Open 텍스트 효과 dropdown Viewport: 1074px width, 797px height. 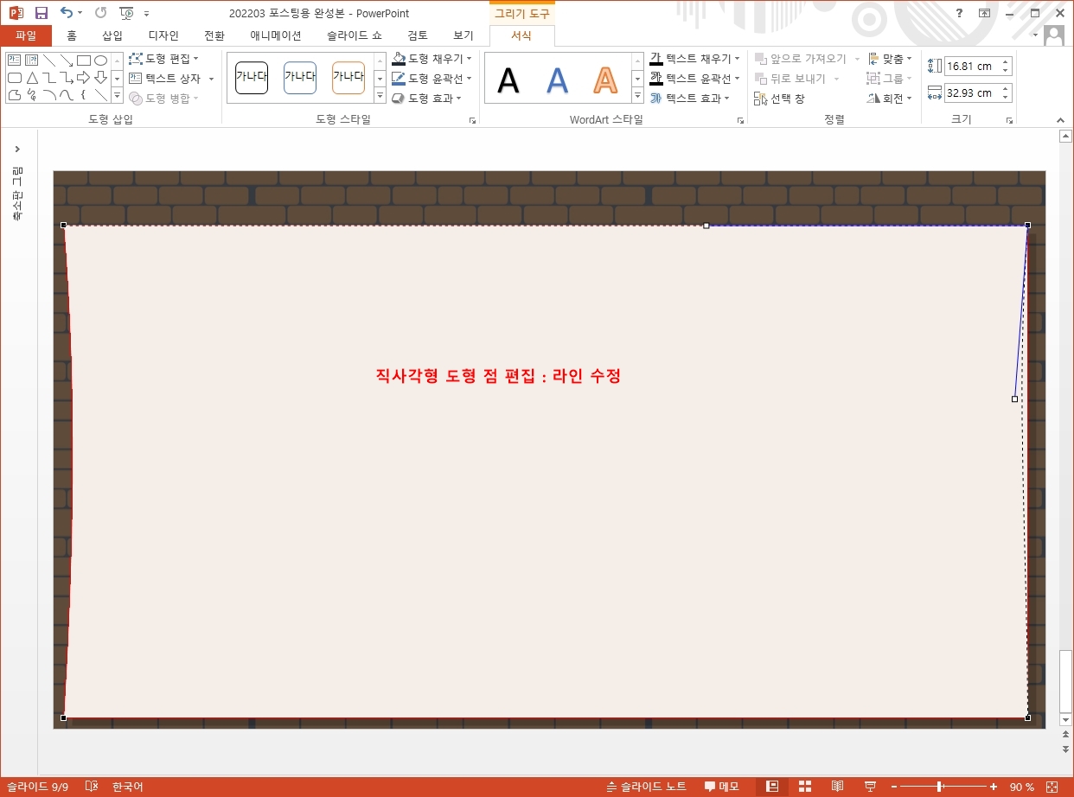point(690,99)
